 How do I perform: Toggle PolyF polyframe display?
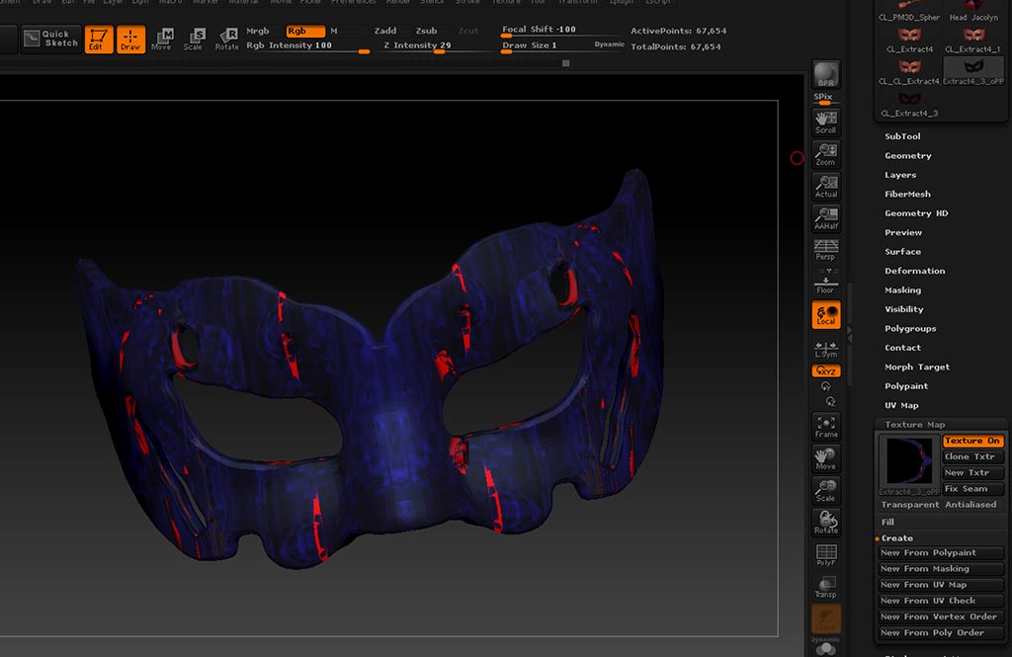(x=826, y=555)
